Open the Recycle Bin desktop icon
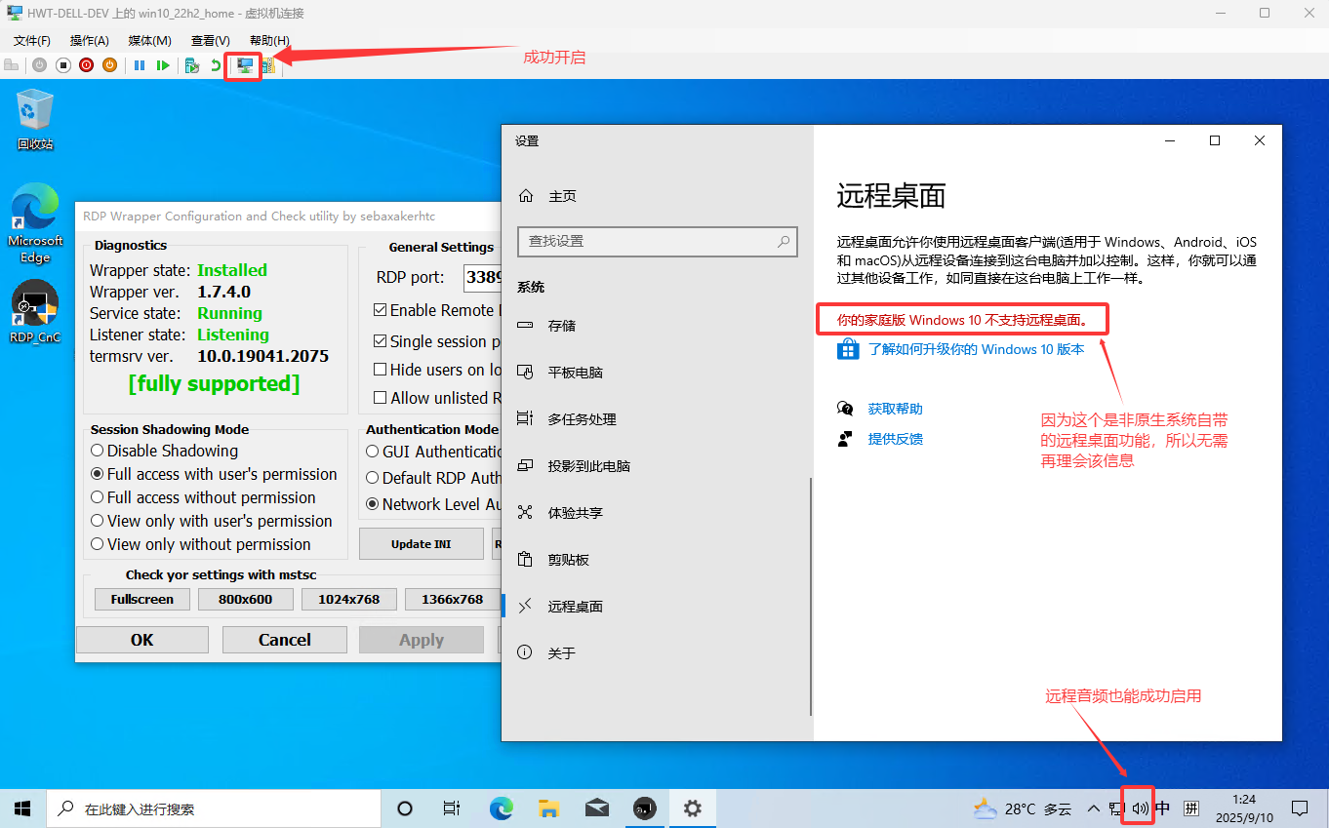Screen dimensions: 1329x828 [35, 119]
